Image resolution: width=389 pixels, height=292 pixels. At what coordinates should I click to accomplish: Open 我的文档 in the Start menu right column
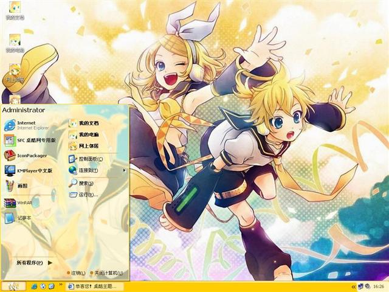[84, 123]
